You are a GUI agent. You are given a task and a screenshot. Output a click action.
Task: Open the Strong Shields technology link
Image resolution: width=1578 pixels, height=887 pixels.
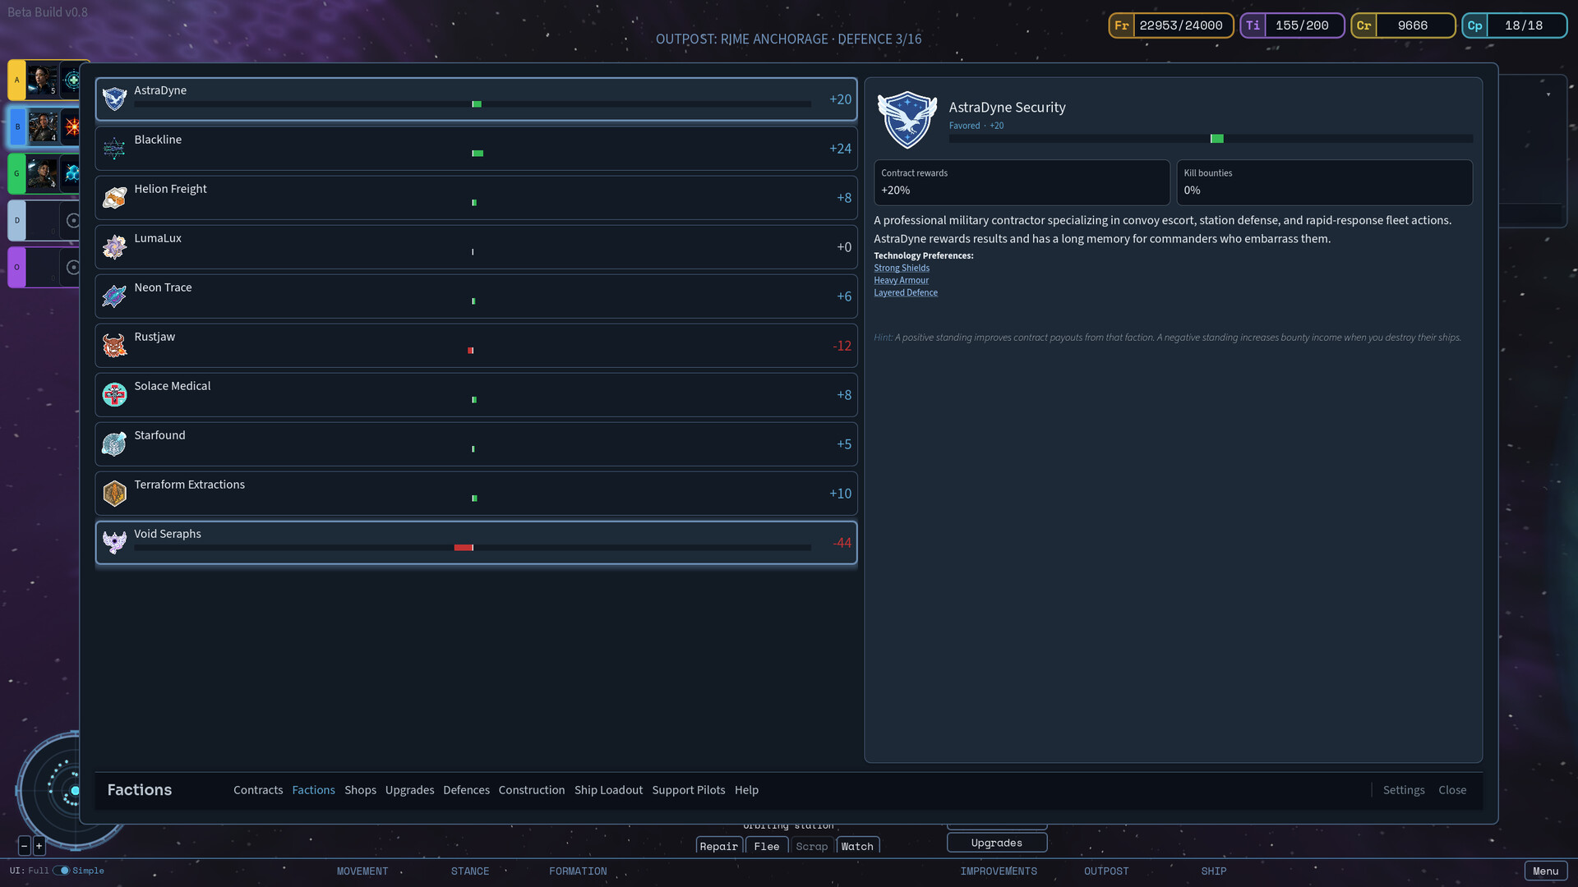(x=902, y=268)
